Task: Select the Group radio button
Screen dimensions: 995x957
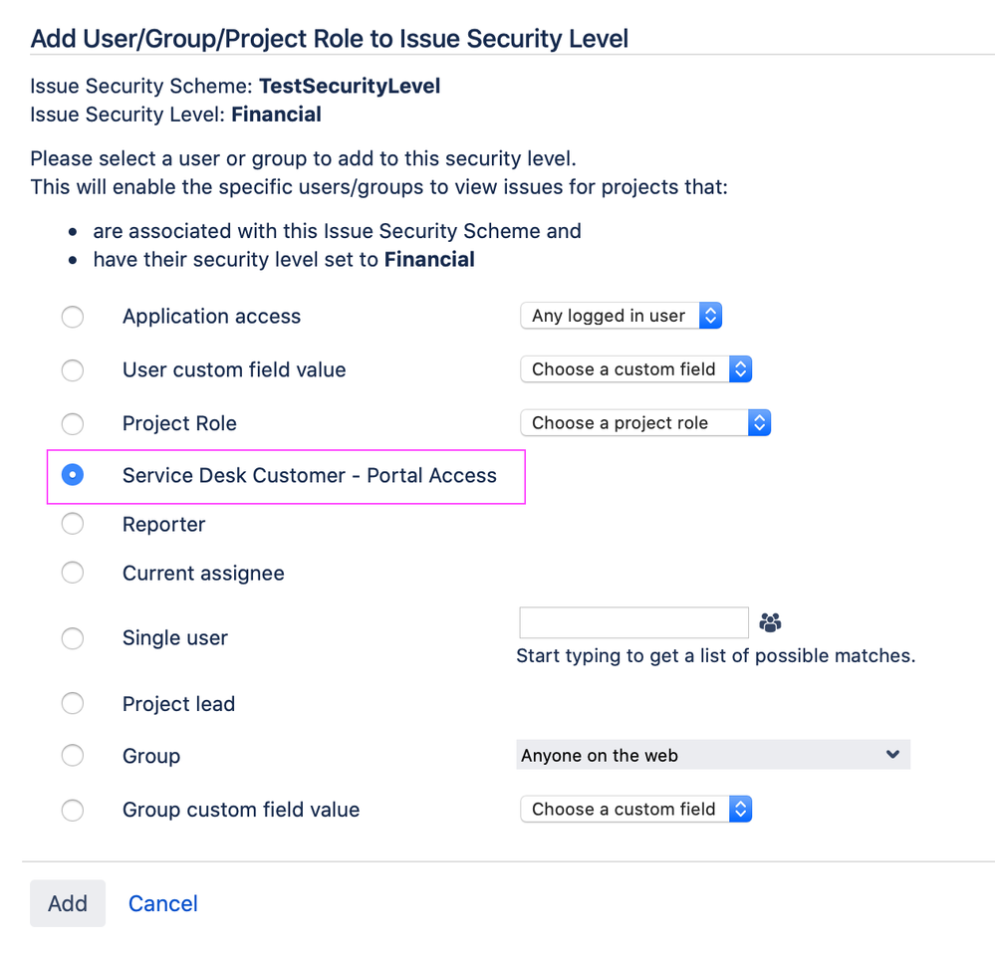Action: pyautogui.click(x=73, y=755)
